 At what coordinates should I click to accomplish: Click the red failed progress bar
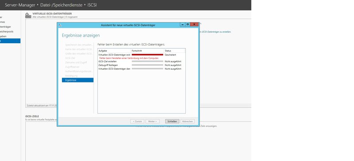tap(147, 55)
